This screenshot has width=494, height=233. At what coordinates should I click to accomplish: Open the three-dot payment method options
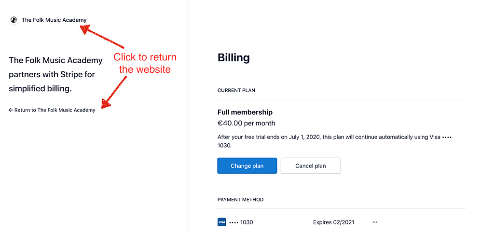point(375,222)
